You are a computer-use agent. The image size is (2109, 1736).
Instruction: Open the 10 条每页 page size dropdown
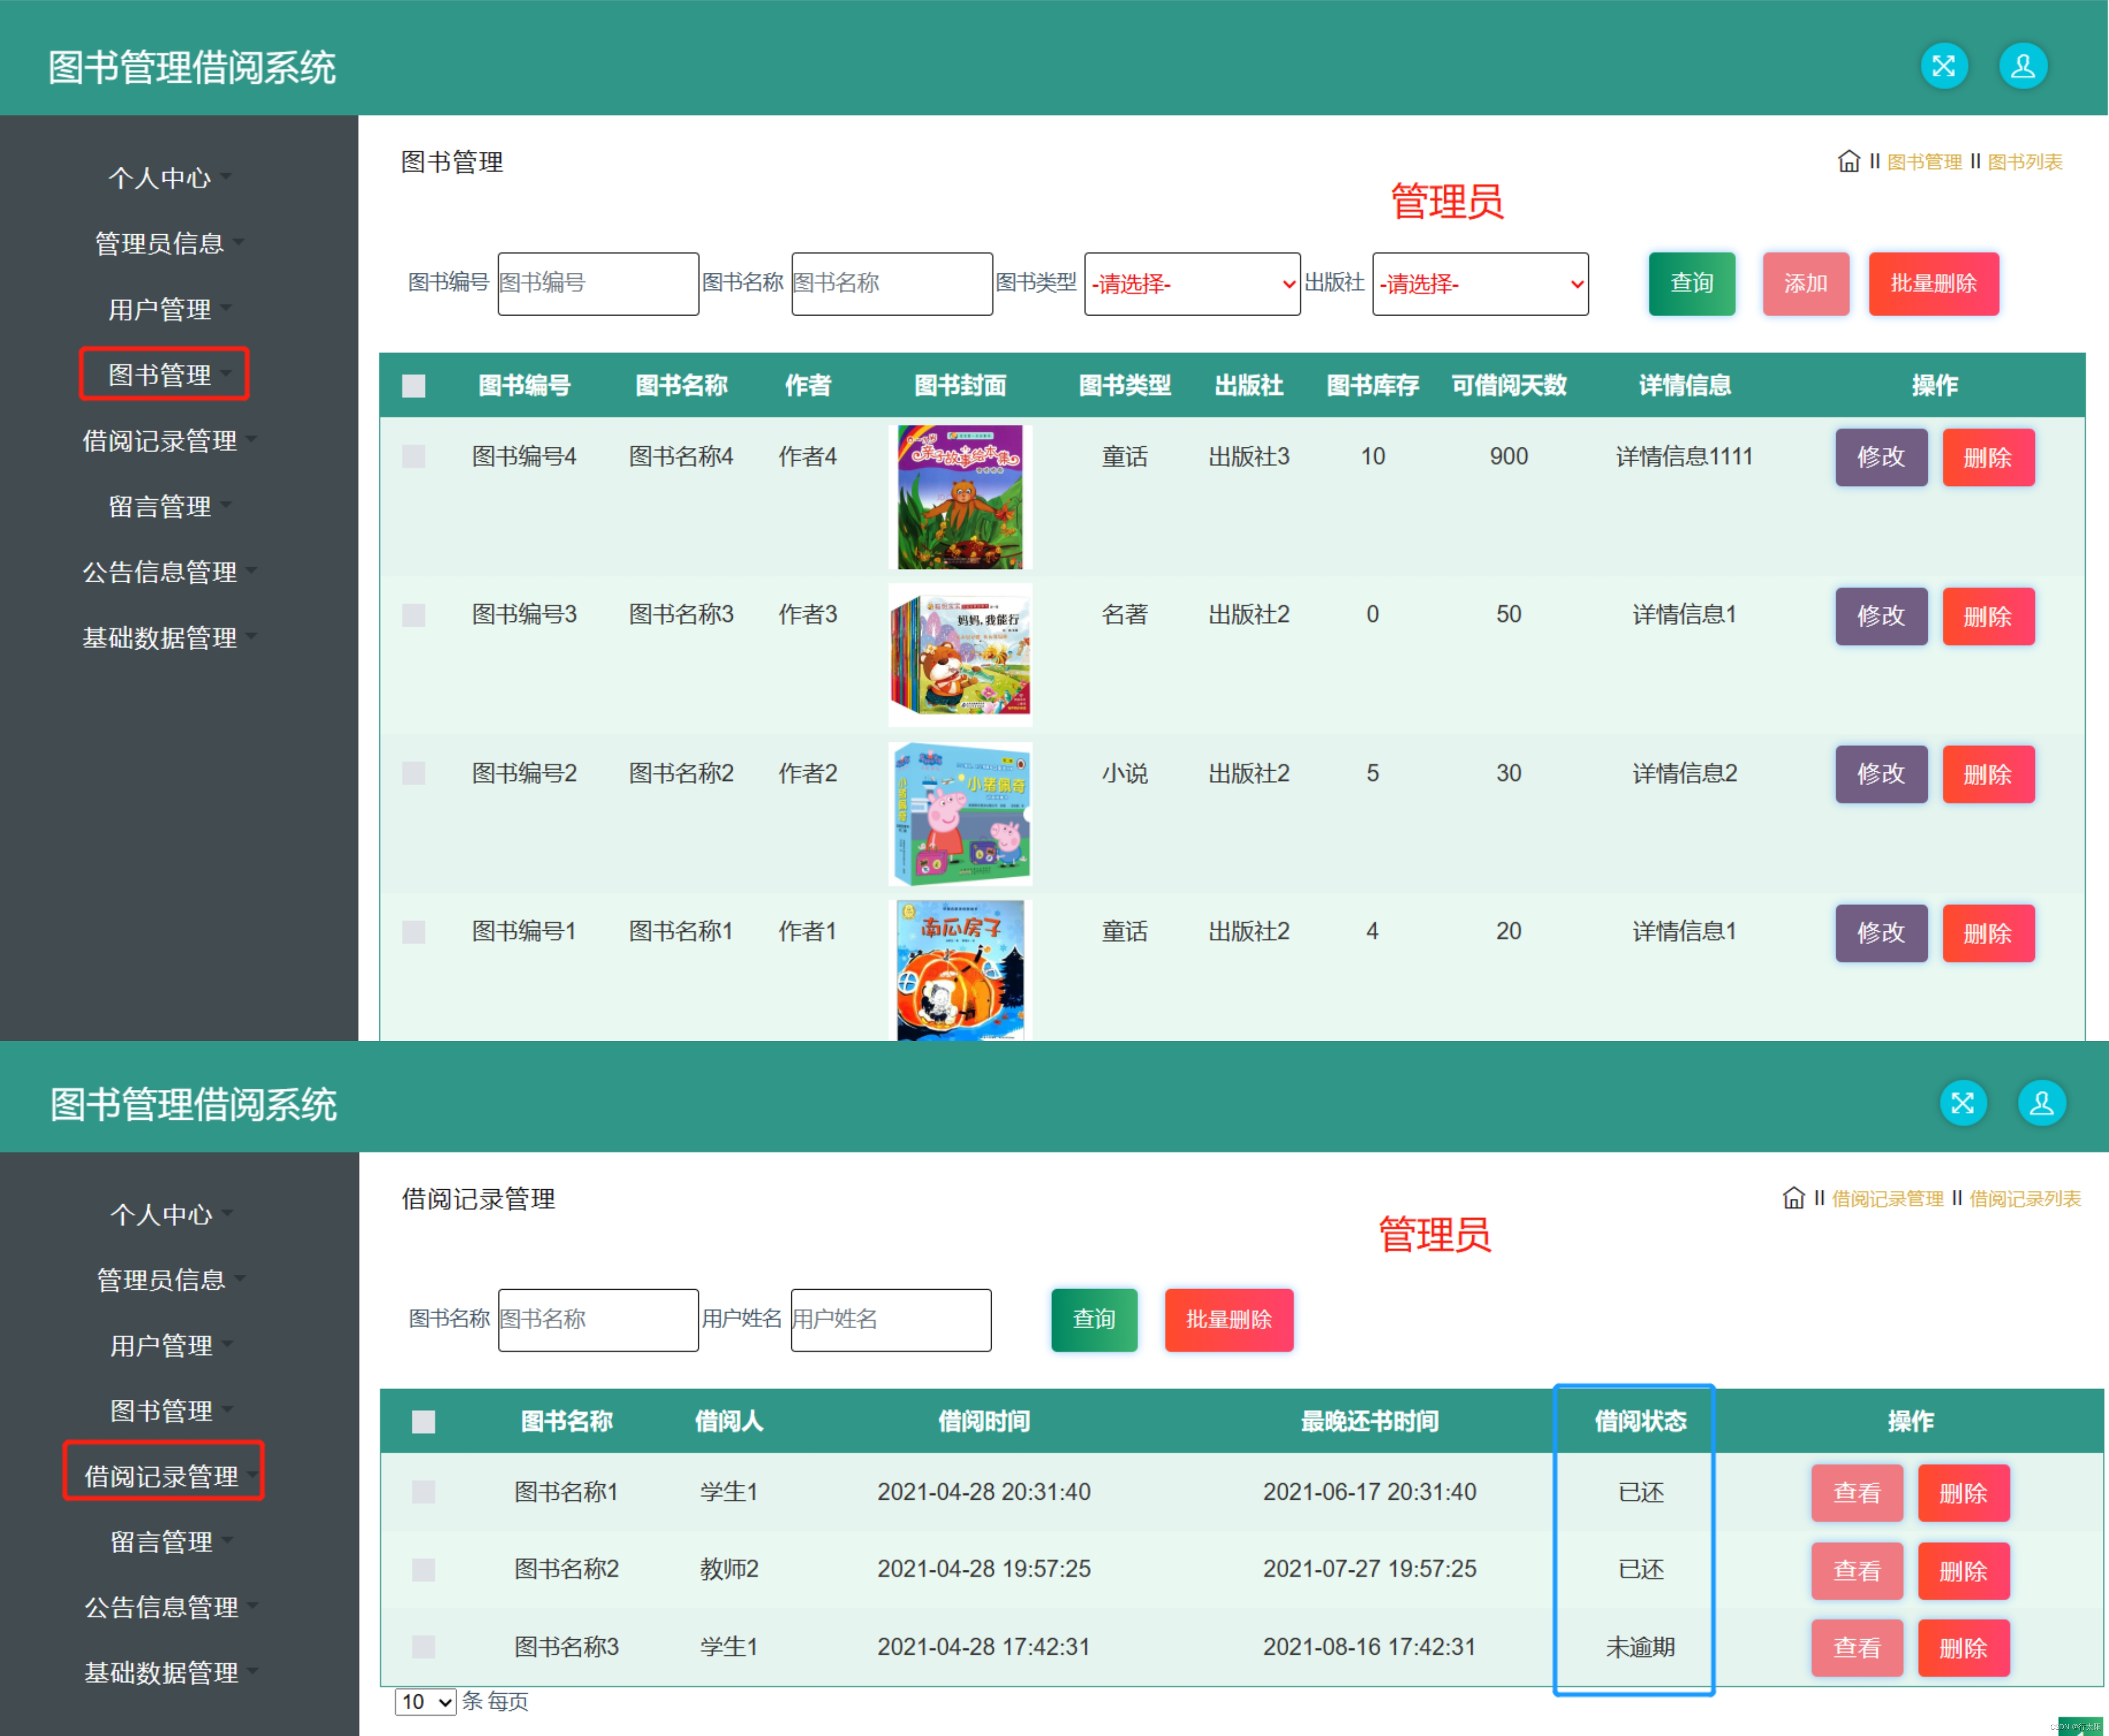pyautogui.click(x=425, y=1701)
